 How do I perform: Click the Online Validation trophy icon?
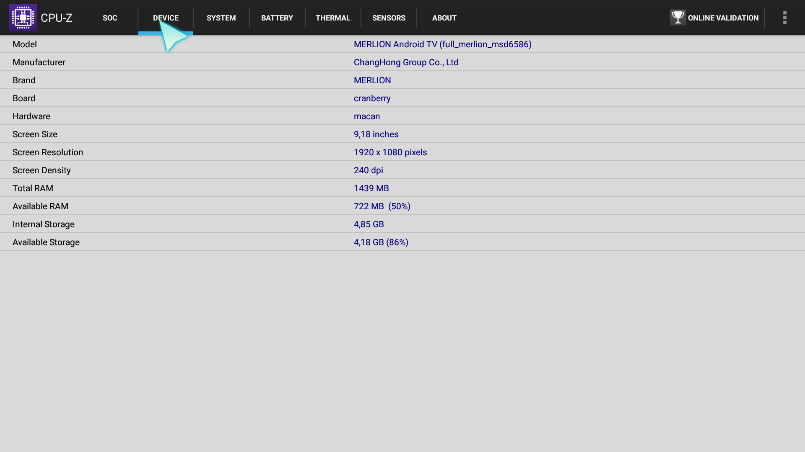tap(678, 18)
